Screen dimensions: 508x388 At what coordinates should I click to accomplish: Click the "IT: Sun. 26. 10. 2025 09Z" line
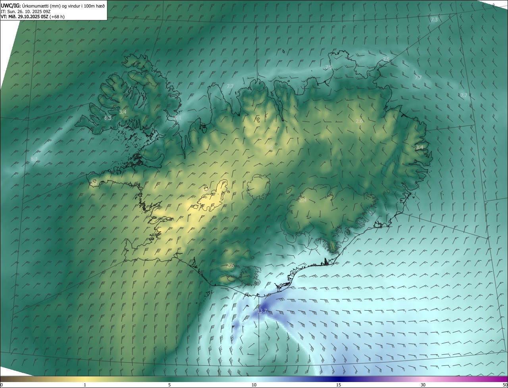click(26, 12)
